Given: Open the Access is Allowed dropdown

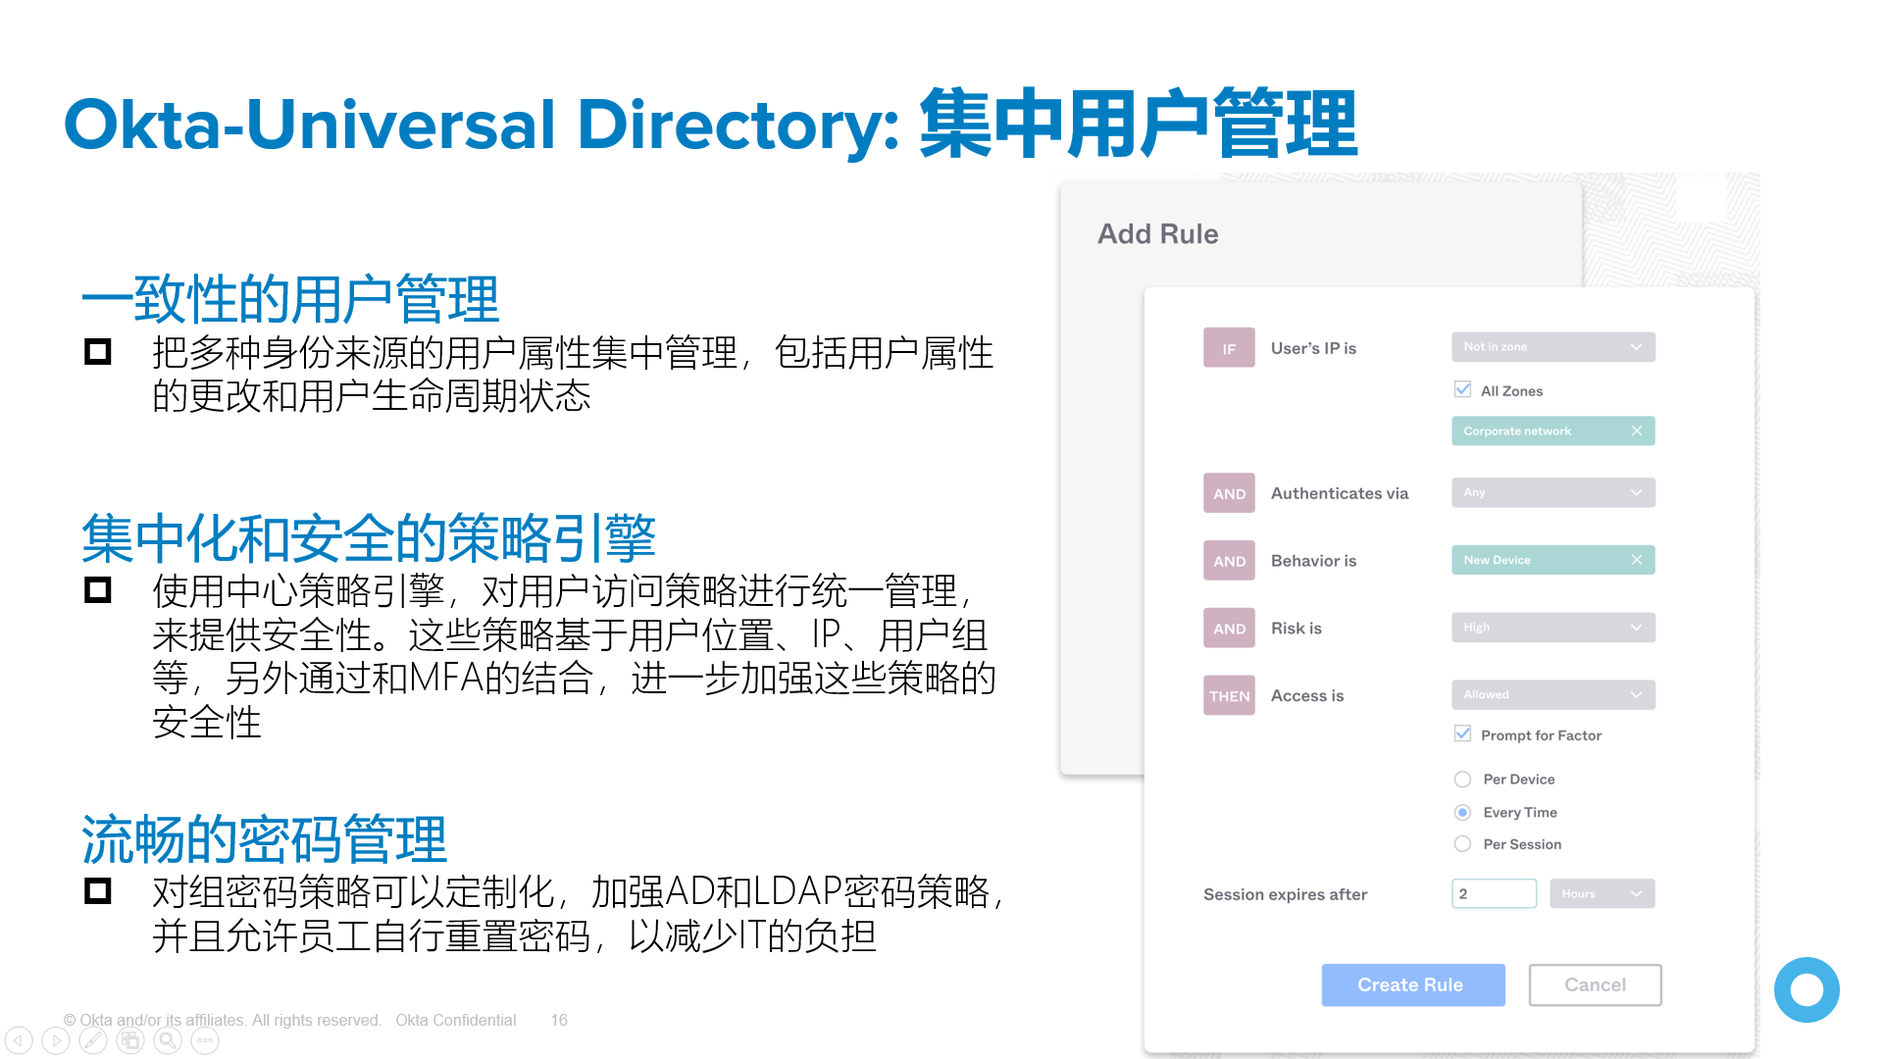Looking at the screenshot, I should click(1553, 695).
